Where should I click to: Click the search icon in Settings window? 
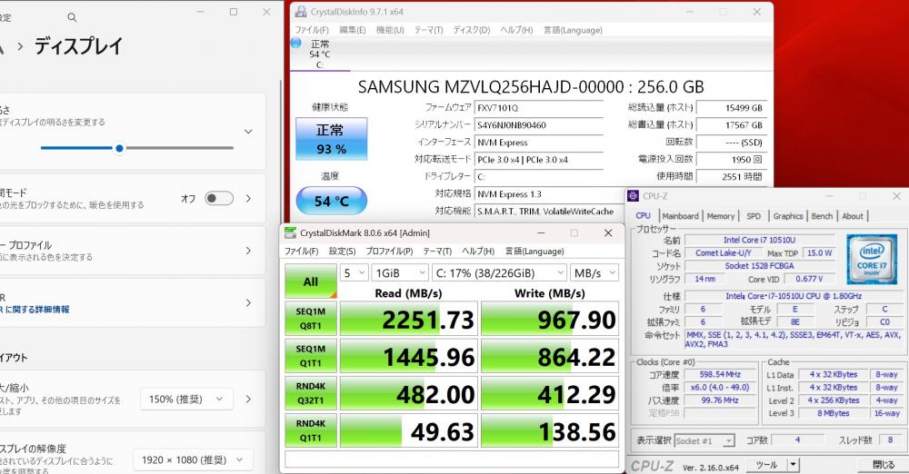tap(72, 17)
